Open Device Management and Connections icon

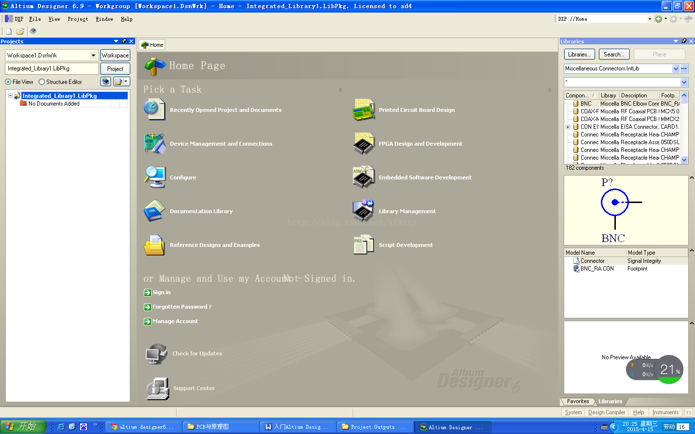(154, 144)
